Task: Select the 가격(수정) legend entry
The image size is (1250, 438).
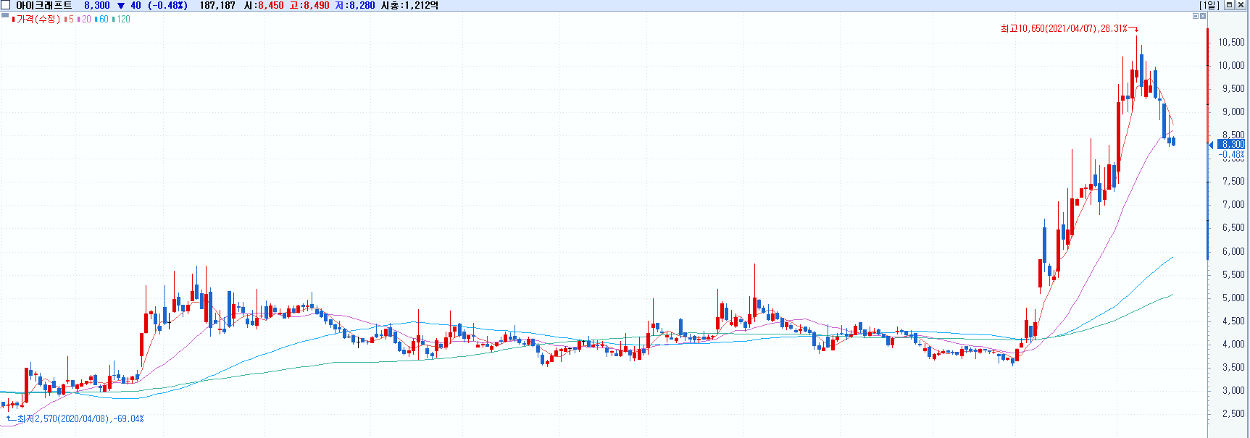Action: pyautogui.click(x=36, y=20)
